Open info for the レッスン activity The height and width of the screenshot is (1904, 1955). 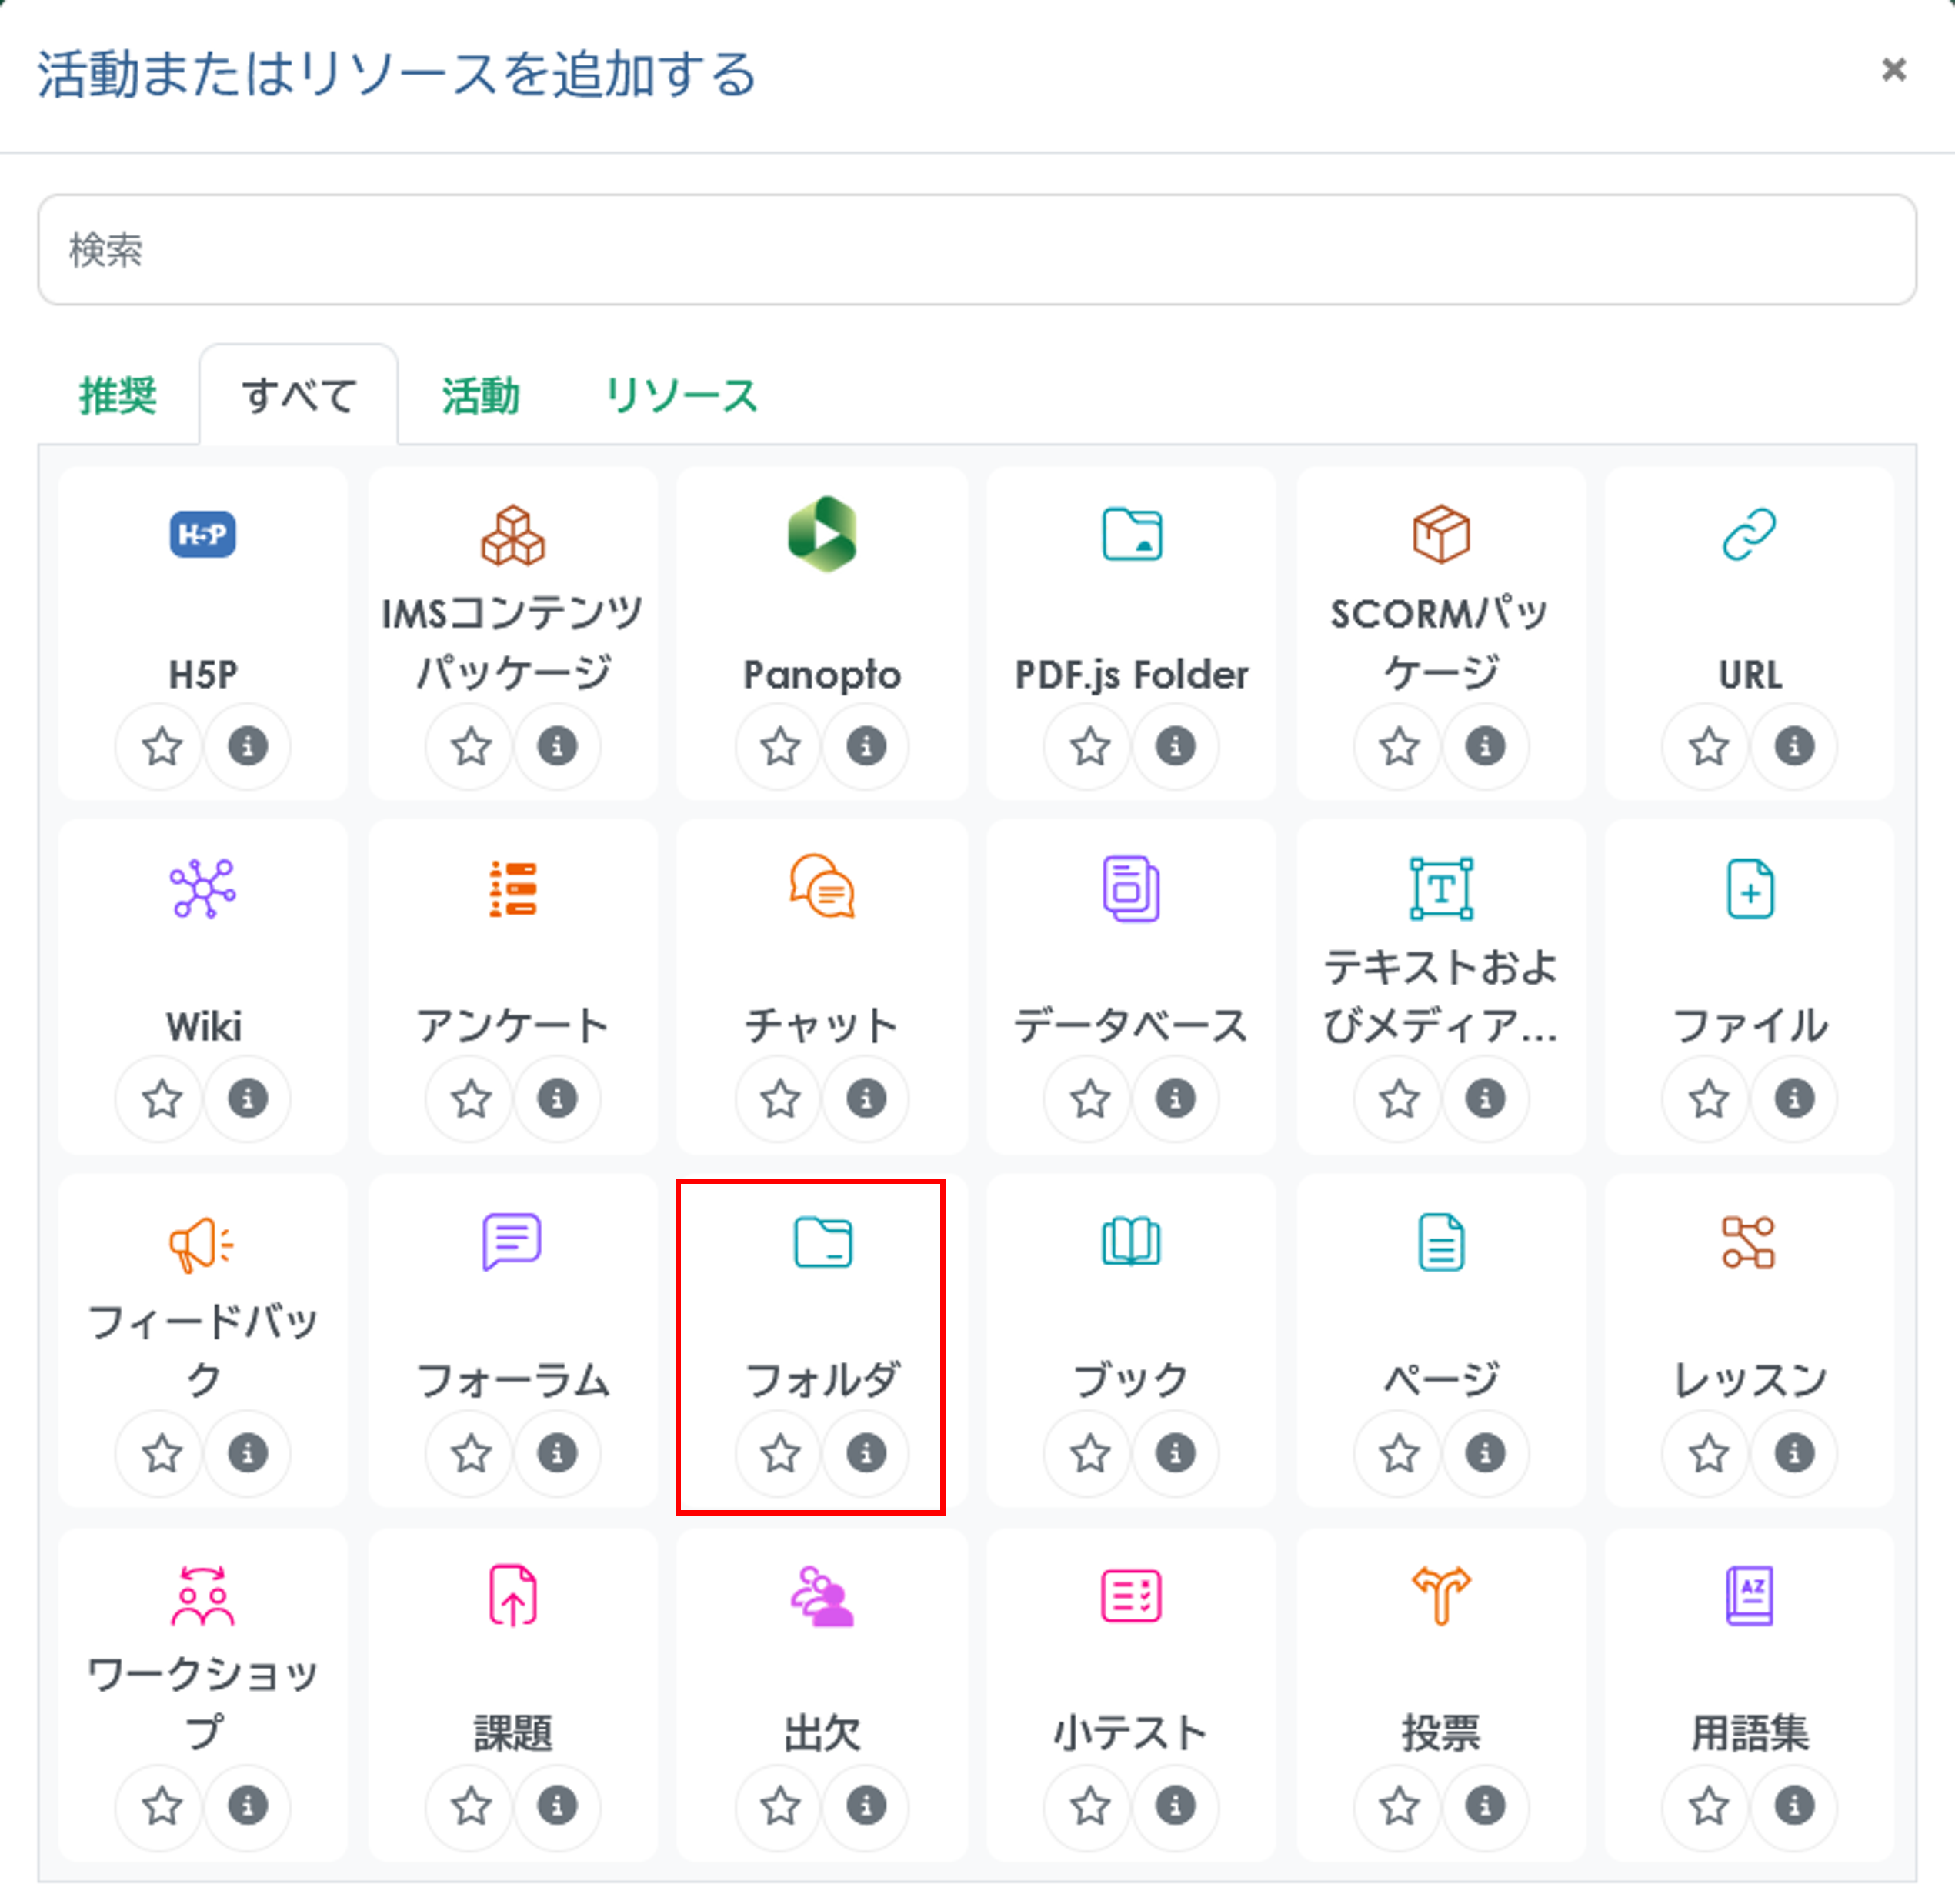pyautogui.click(x=1794, y=1453)
